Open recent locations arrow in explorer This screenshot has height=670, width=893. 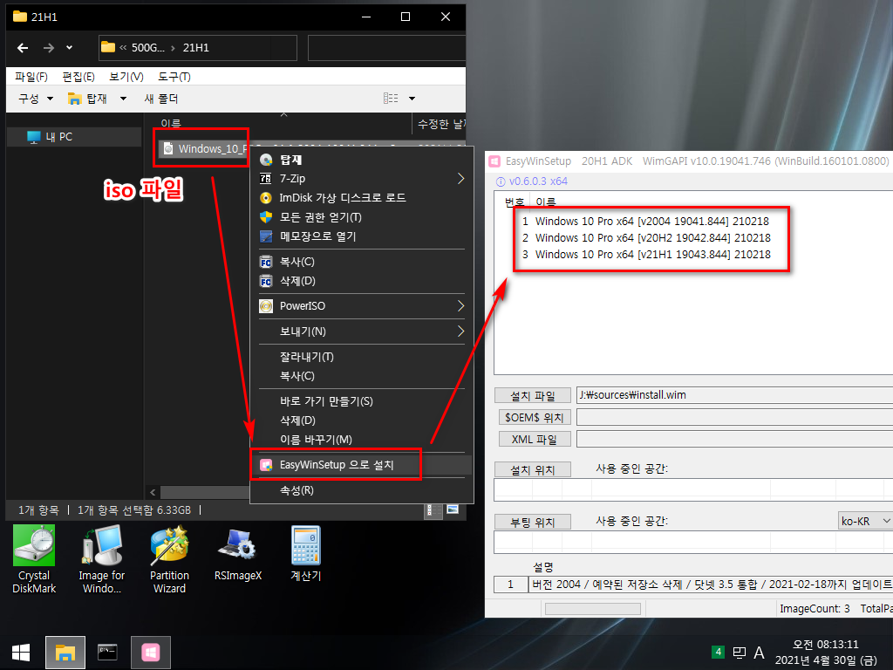coord(70,48)
